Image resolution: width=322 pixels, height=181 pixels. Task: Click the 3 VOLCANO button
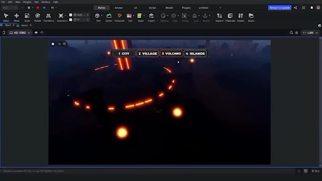pyautogui.click(x=171, y=53)
